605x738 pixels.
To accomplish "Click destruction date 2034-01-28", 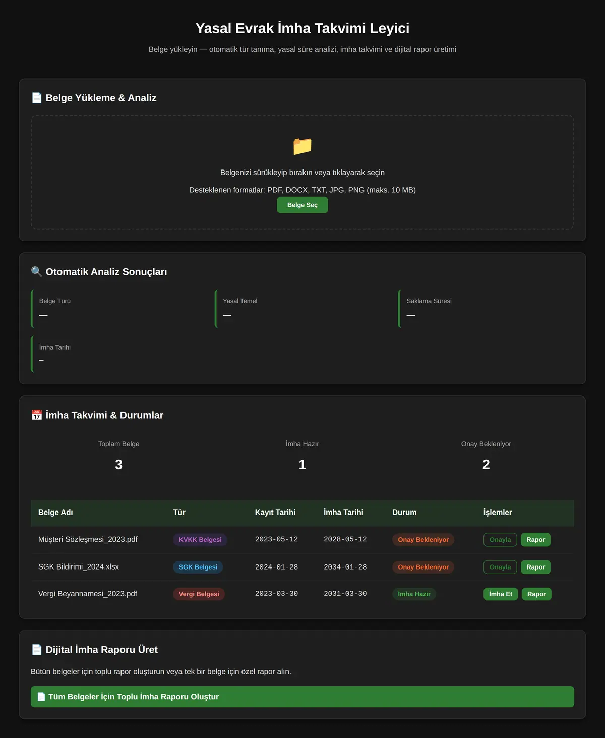I will [x=345, y=567].
